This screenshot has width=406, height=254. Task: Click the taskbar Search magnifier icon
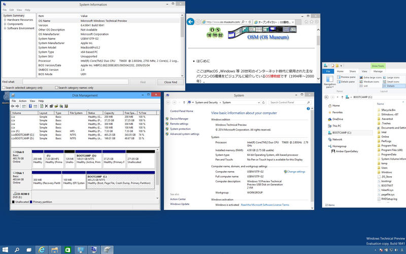[17, 249]
